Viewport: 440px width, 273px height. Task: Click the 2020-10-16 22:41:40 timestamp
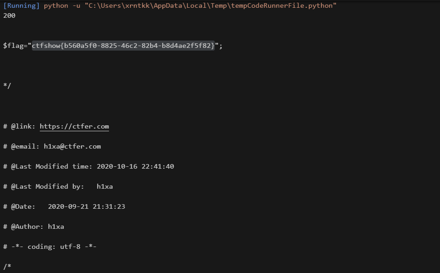pos(135,166)
